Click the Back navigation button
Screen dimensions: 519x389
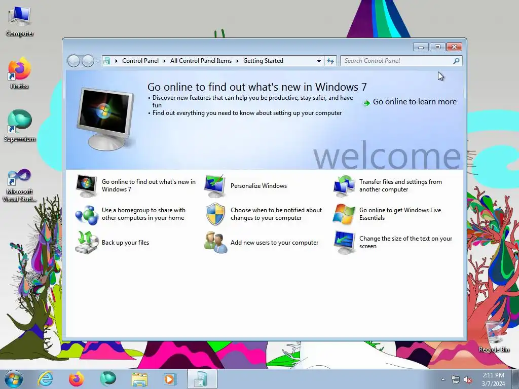(73, 61)
